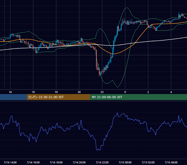Click the 22 hour label on price chart axis

[x=102, y=92]
